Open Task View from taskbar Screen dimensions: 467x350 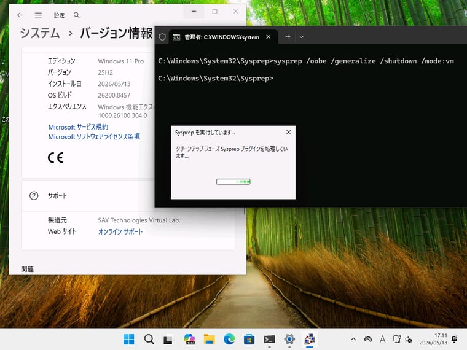coord(168,340)
